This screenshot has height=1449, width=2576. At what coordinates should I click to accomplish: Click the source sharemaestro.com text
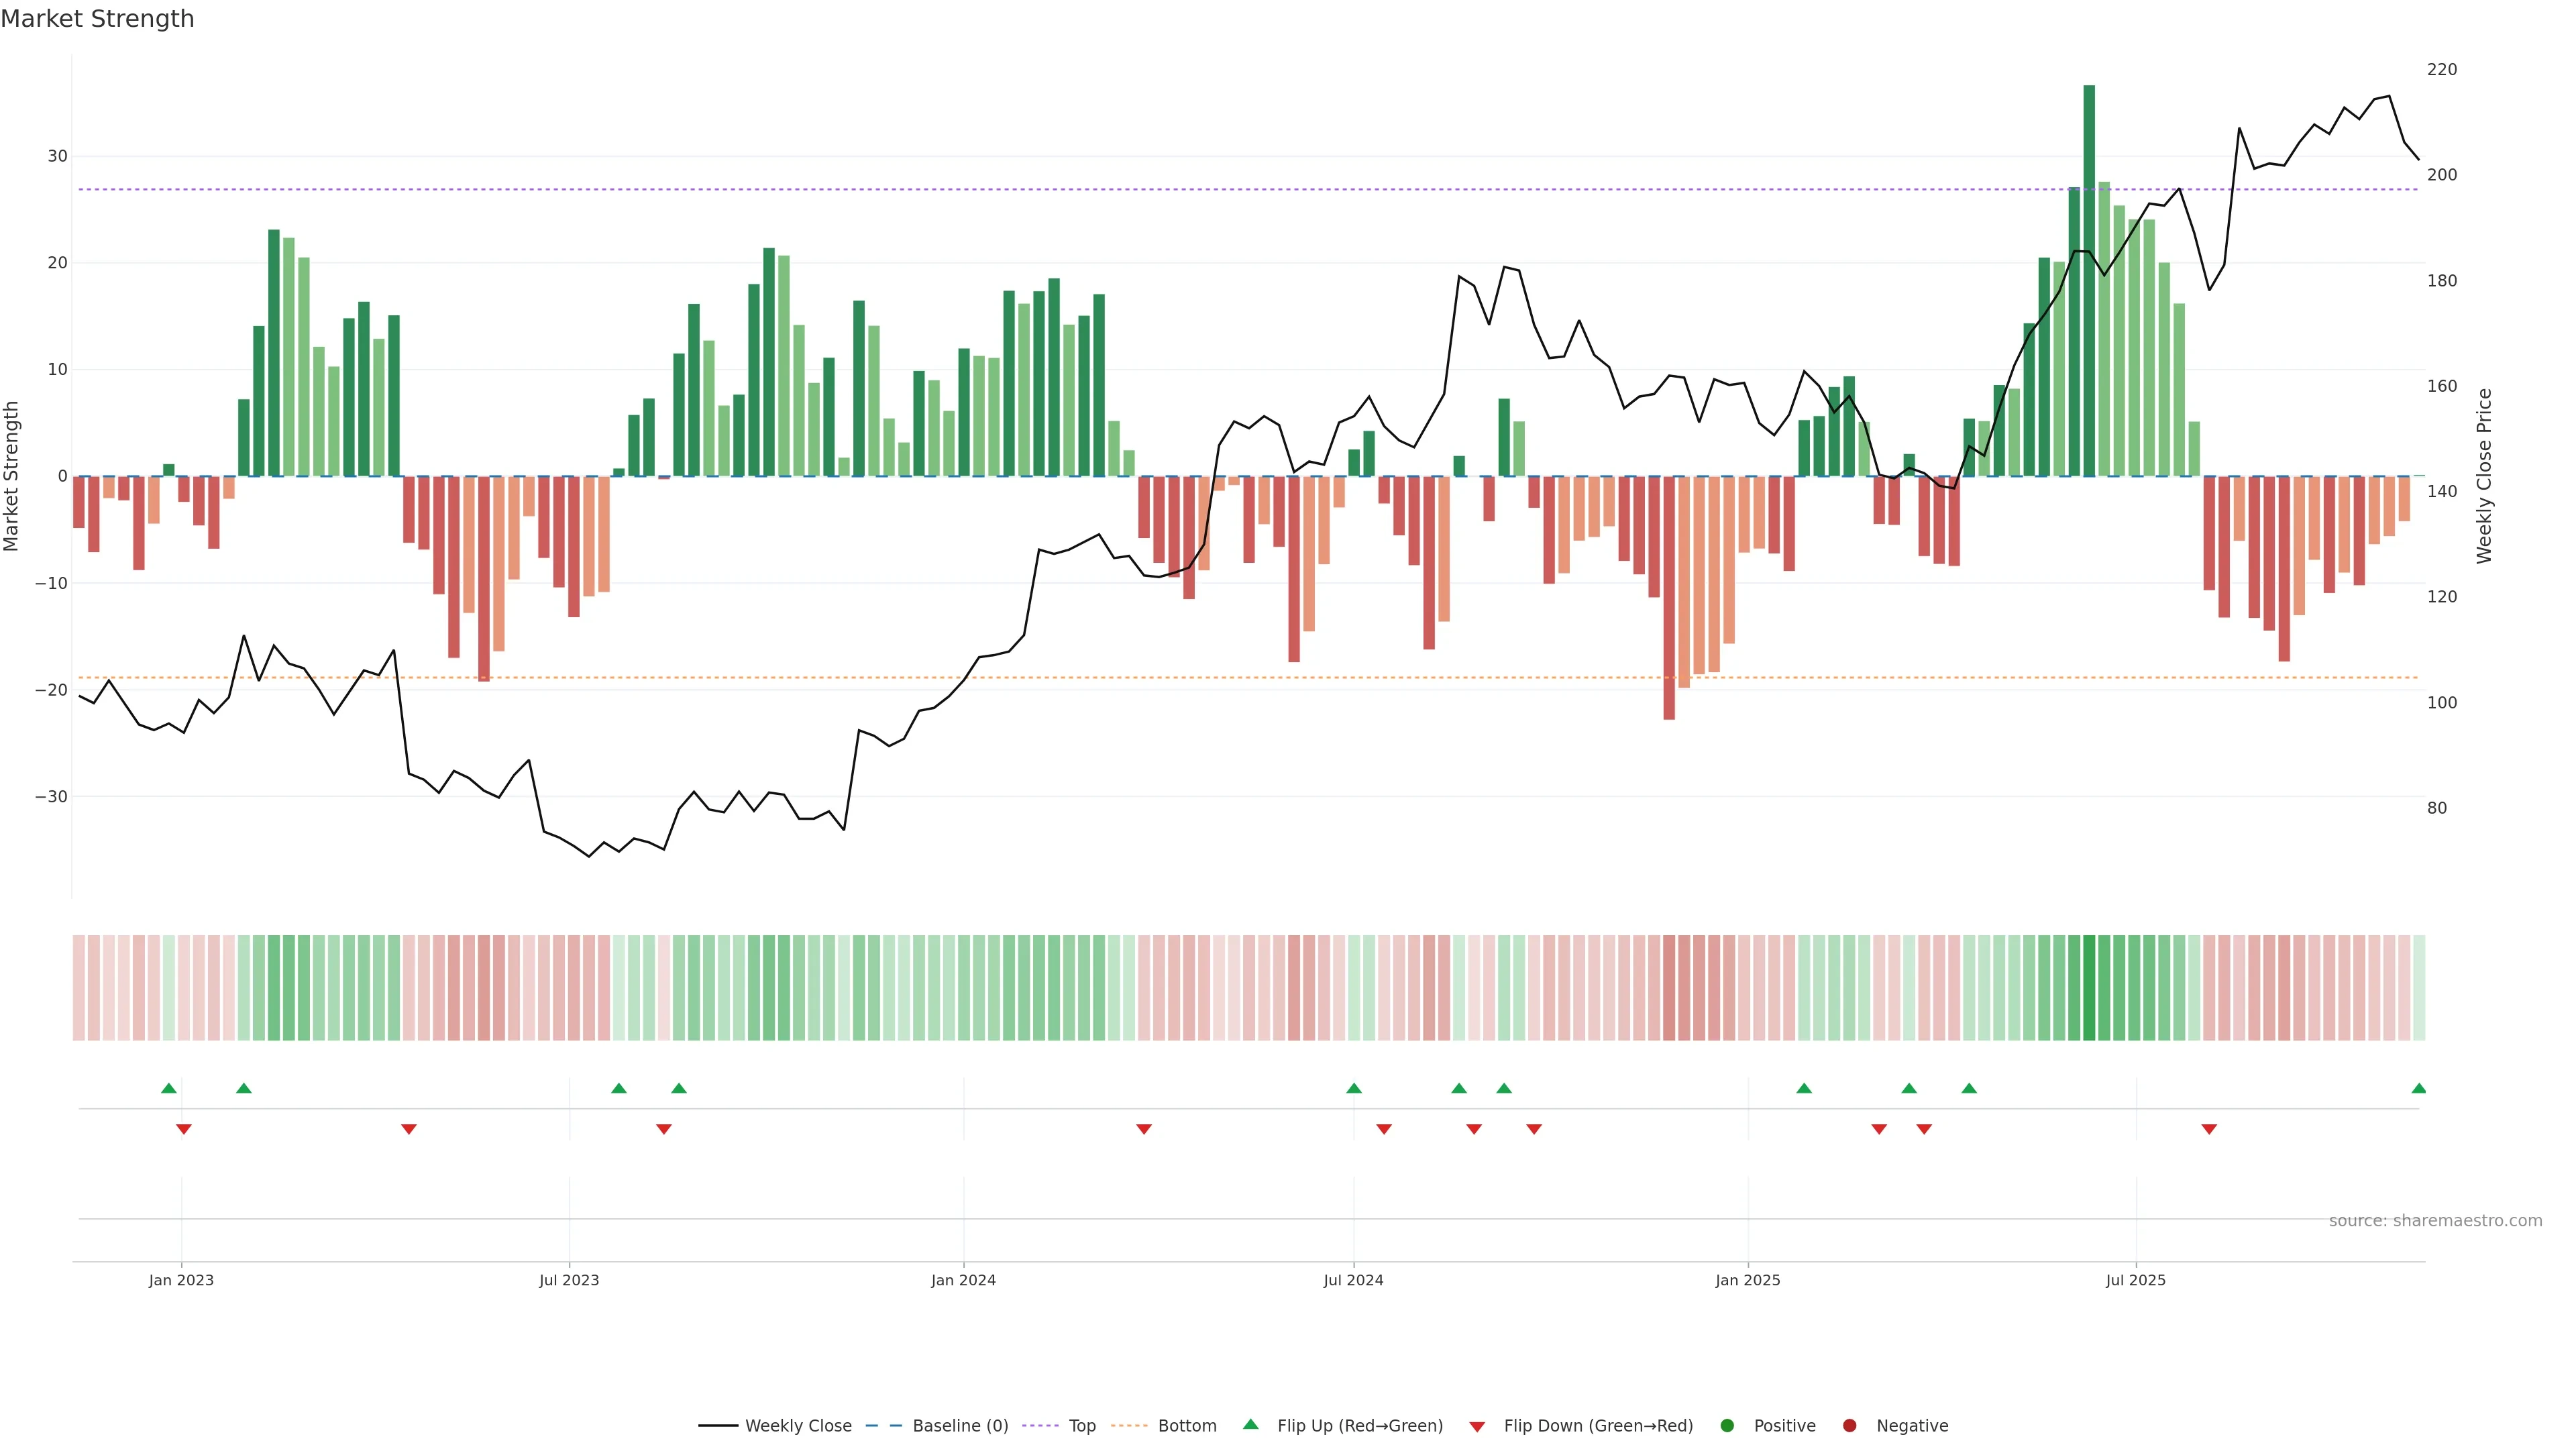2435,1221
